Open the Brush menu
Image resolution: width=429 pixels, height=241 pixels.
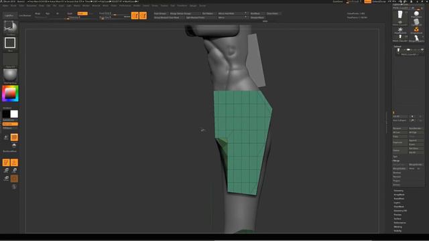click(x=13, y=5)
